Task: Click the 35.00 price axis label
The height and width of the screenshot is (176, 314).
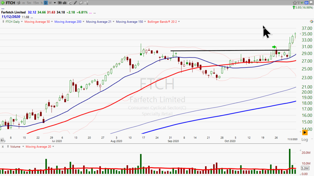Action: [307, 34]
